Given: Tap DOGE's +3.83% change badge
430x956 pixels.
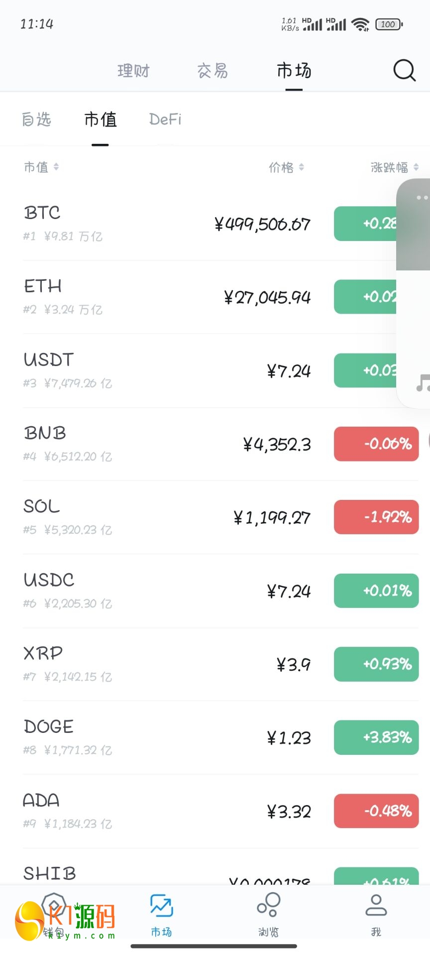Looking at the screenshot, I should (376, 737).
